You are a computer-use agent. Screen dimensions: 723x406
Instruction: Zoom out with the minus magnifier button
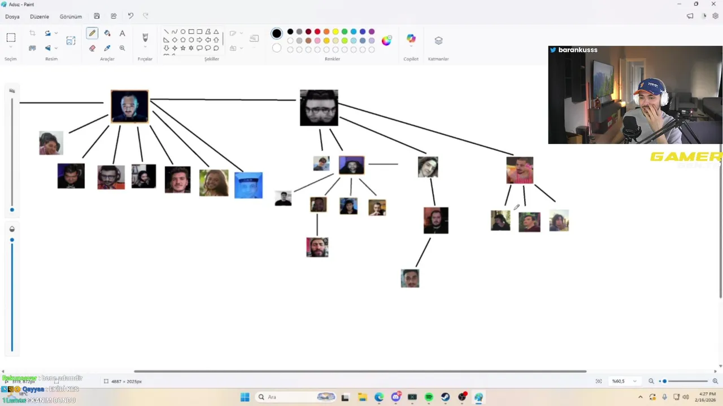click(651, 381)
